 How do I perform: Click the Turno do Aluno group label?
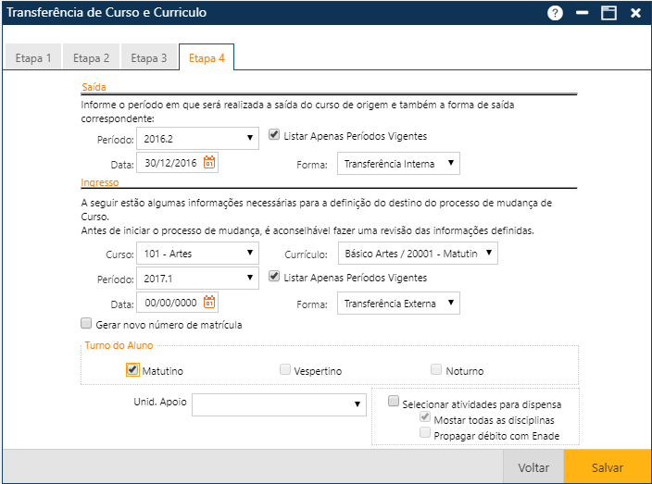click(119, 345)
